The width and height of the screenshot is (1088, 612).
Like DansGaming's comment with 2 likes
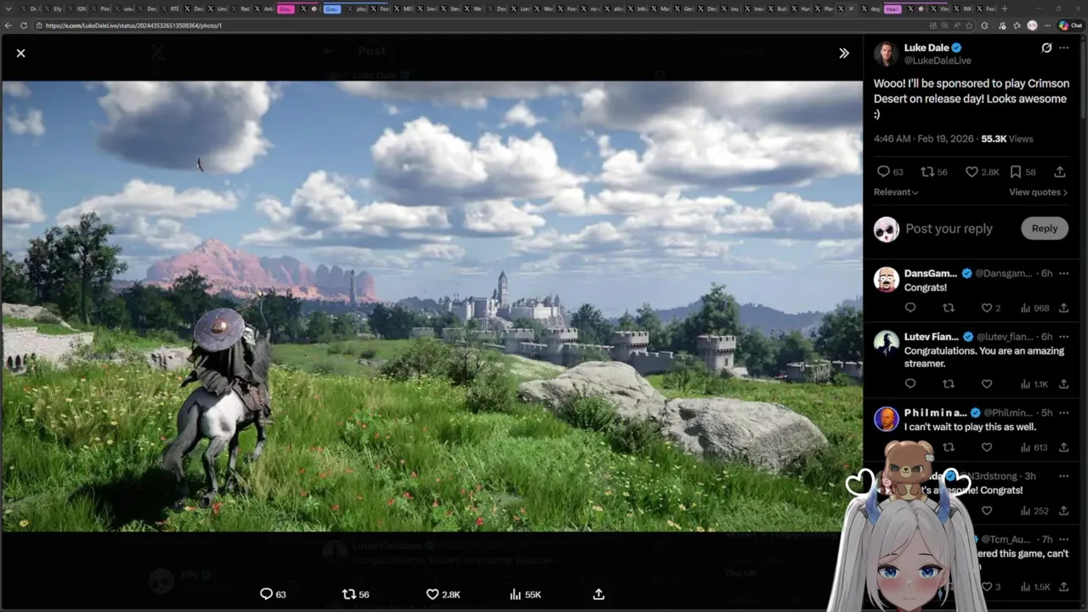coord(991,308)
